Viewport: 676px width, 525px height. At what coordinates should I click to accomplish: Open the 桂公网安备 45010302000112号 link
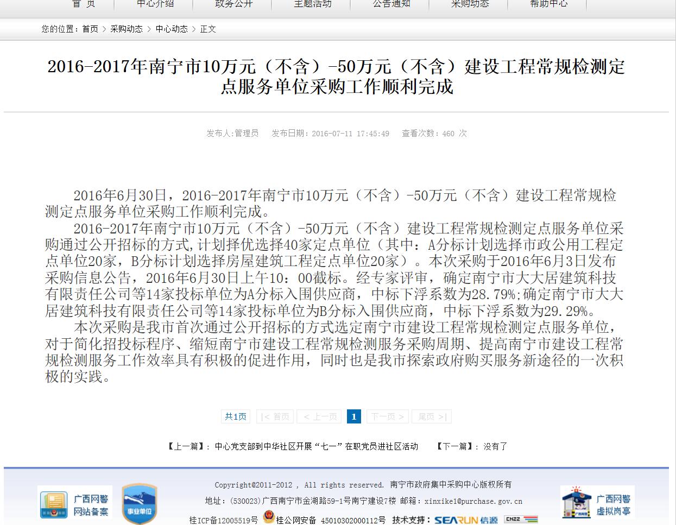click(x=331, y=520)
